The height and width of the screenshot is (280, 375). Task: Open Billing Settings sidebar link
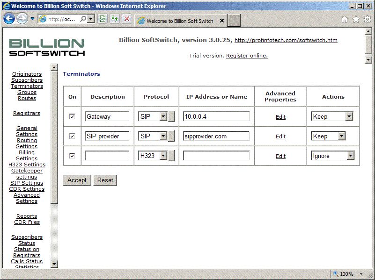(27, 155)
